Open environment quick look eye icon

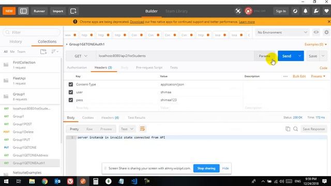point(316,32)
